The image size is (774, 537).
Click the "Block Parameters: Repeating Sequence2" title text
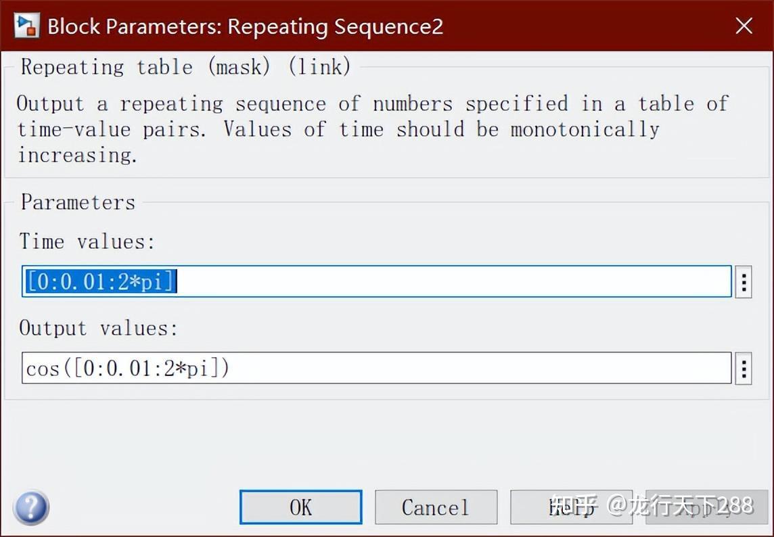[245, 26]
